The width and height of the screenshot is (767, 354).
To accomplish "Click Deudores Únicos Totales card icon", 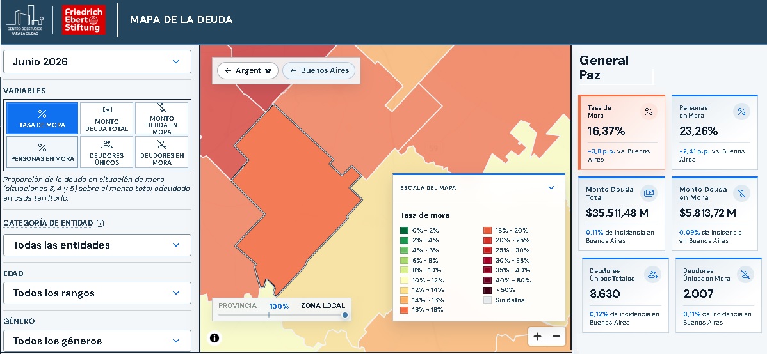I will pos(652,274).
